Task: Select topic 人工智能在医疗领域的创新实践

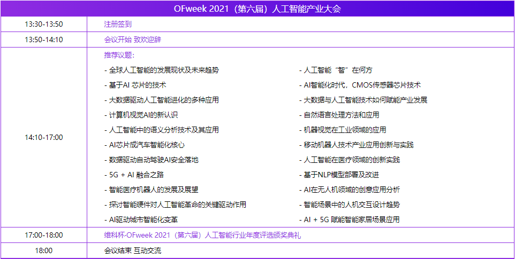Action: click(350, 160)
